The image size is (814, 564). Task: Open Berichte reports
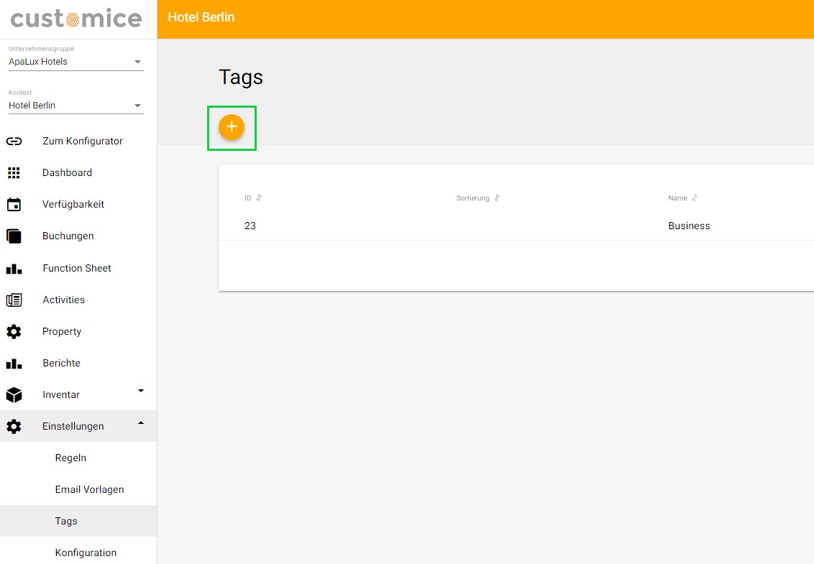[61, 364]
